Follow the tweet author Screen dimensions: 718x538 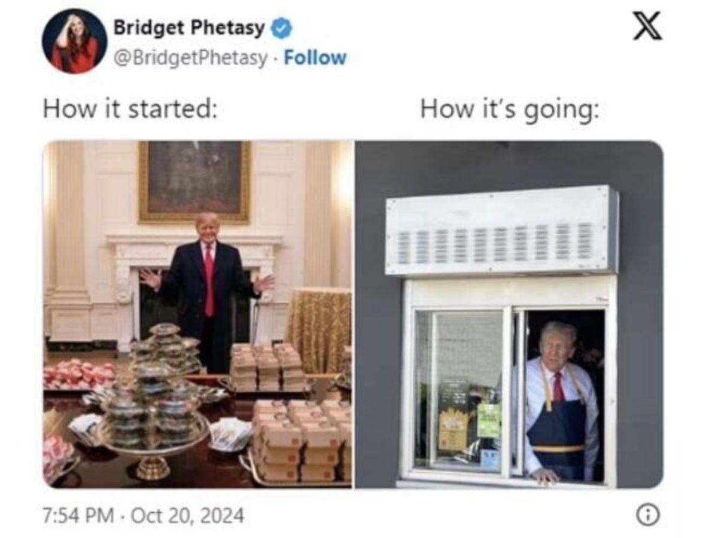pos(315,57)
